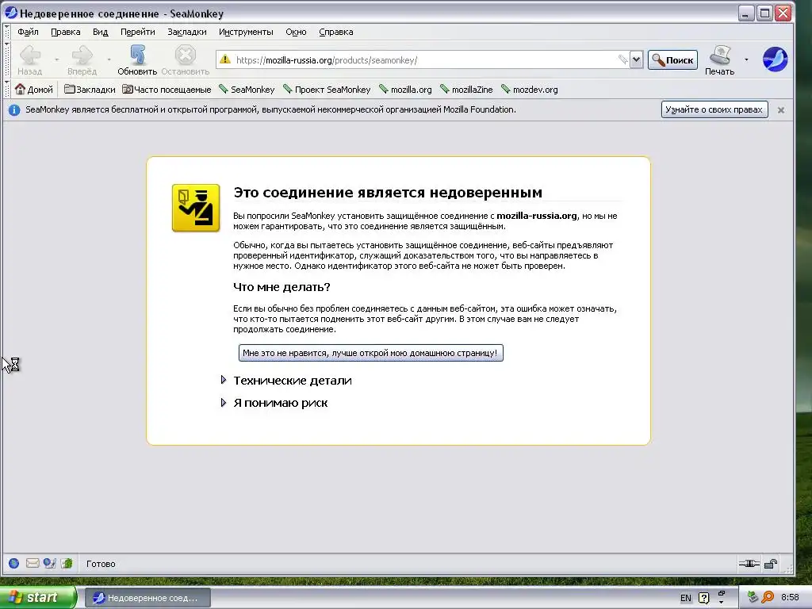Click the Windows Start button
The image size is (812, 609).
[38, 598]
